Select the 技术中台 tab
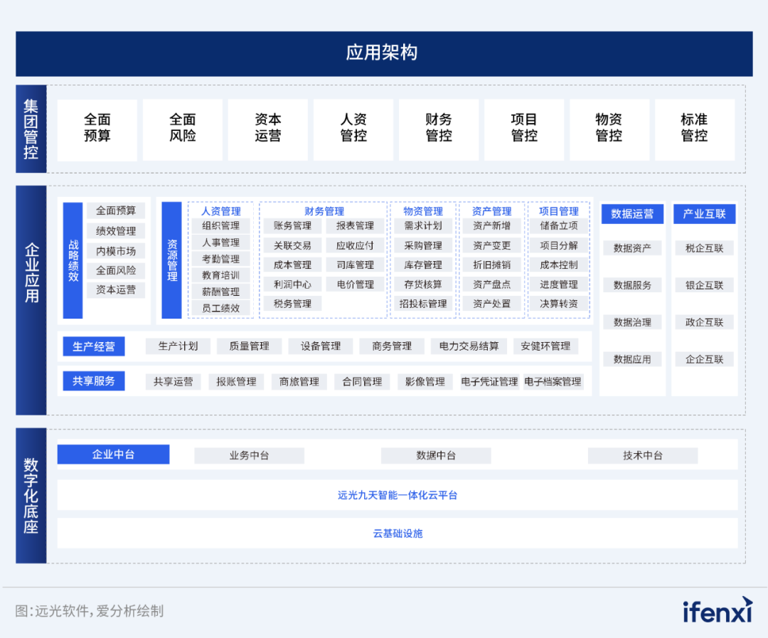Image resolution: width=768 pixels, height=638 pixels. click(x=643, y=455)
